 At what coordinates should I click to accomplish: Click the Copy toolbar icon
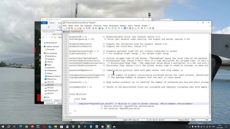tap(87, 28)
